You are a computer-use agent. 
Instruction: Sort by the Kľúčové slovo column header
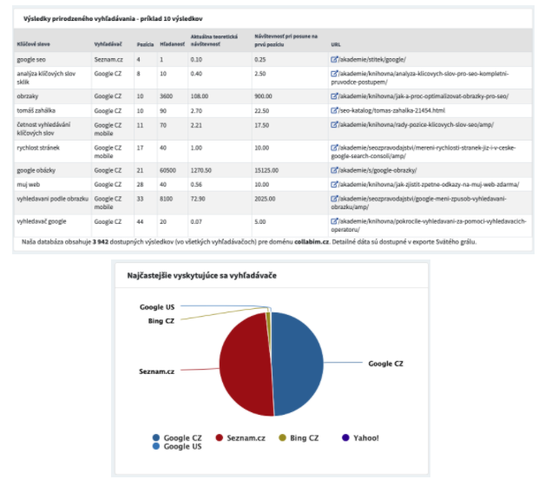tap(33, 44)
